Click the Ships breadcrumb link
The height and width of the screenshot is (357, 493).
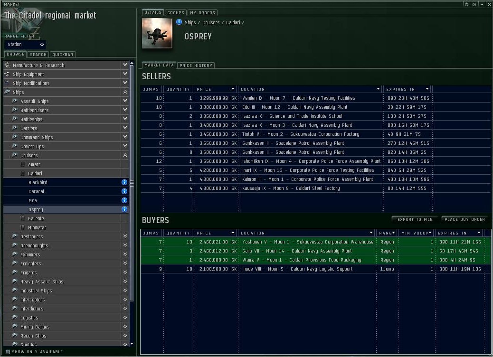tap(190, 23)
